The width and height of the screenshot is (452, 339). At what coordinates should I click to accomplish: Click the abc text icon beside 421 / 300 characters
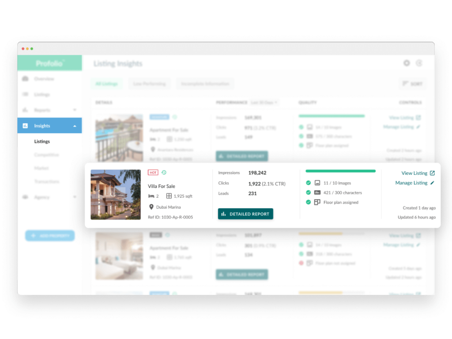[317, 192]
